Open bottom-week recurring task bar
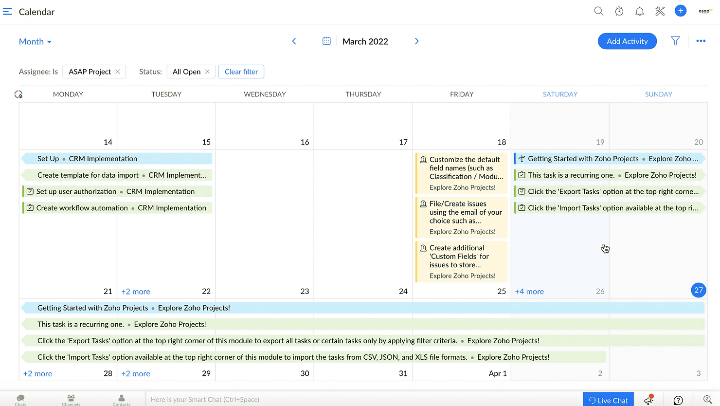 (x=363, y=324)
